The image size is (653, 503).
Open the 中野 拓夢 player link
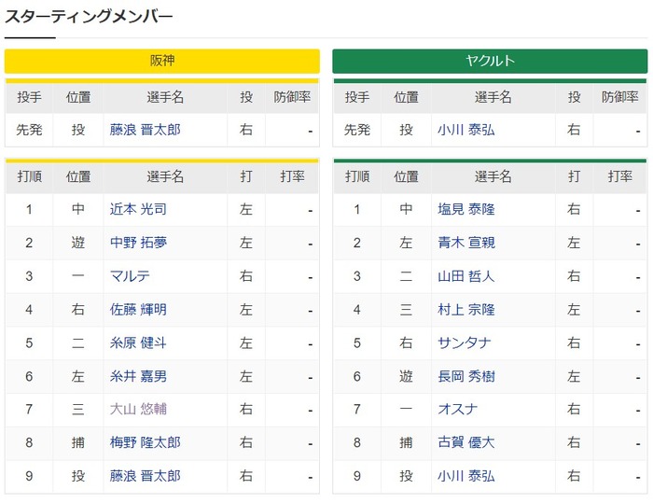[138, 242]
